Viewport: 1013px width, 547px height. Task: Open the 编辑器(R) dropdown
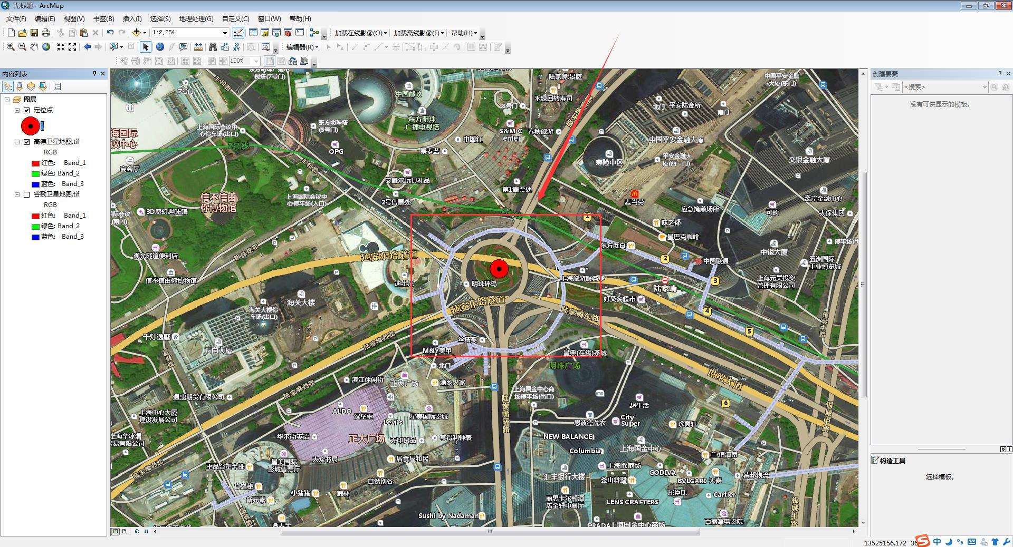click(302, 47)
